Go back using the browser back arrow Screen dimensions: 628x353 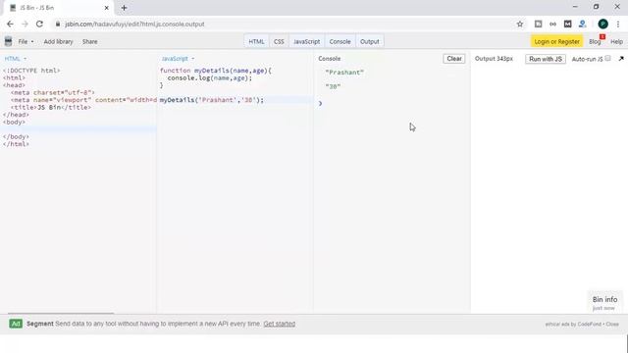tap(10, 24)
